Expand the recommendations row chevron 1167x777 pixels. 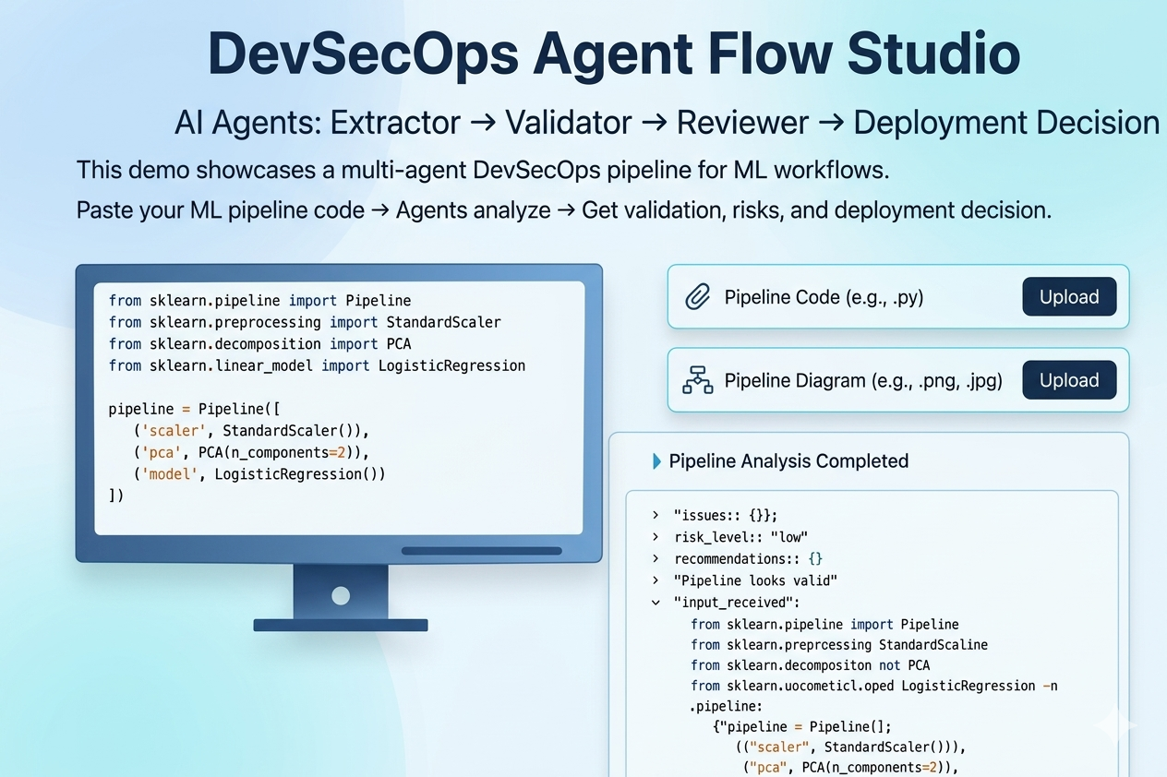(x=656, y=559)
